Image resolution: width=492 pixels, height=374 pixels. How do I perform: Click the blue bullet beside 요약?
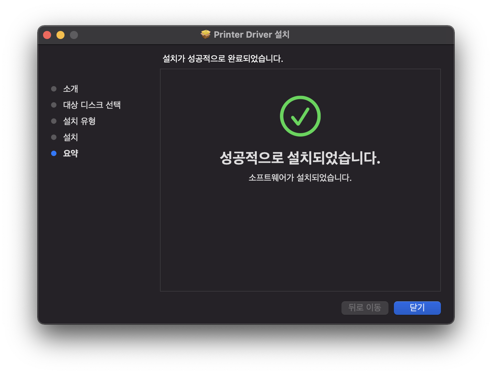pyautogui.click(x=54, y=153)
